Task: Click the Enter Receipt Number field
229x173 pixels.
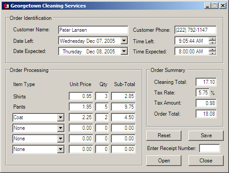Action: point(210,148)
